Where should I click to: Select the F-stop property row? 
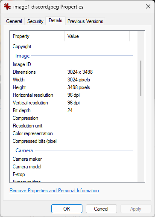[73, 174]
